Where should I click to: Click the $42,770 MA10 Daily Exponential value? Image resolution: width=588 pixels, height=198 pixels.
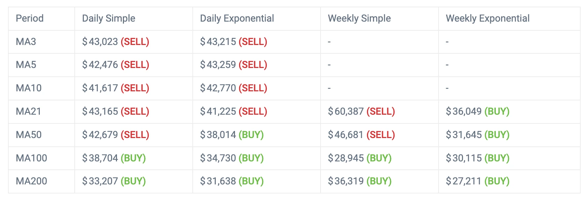(218, 88)
